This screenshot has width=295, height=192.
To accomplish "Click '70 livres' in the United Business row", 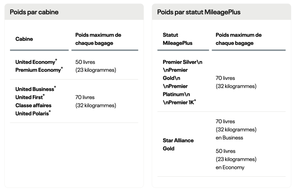I will click(85, 97).
